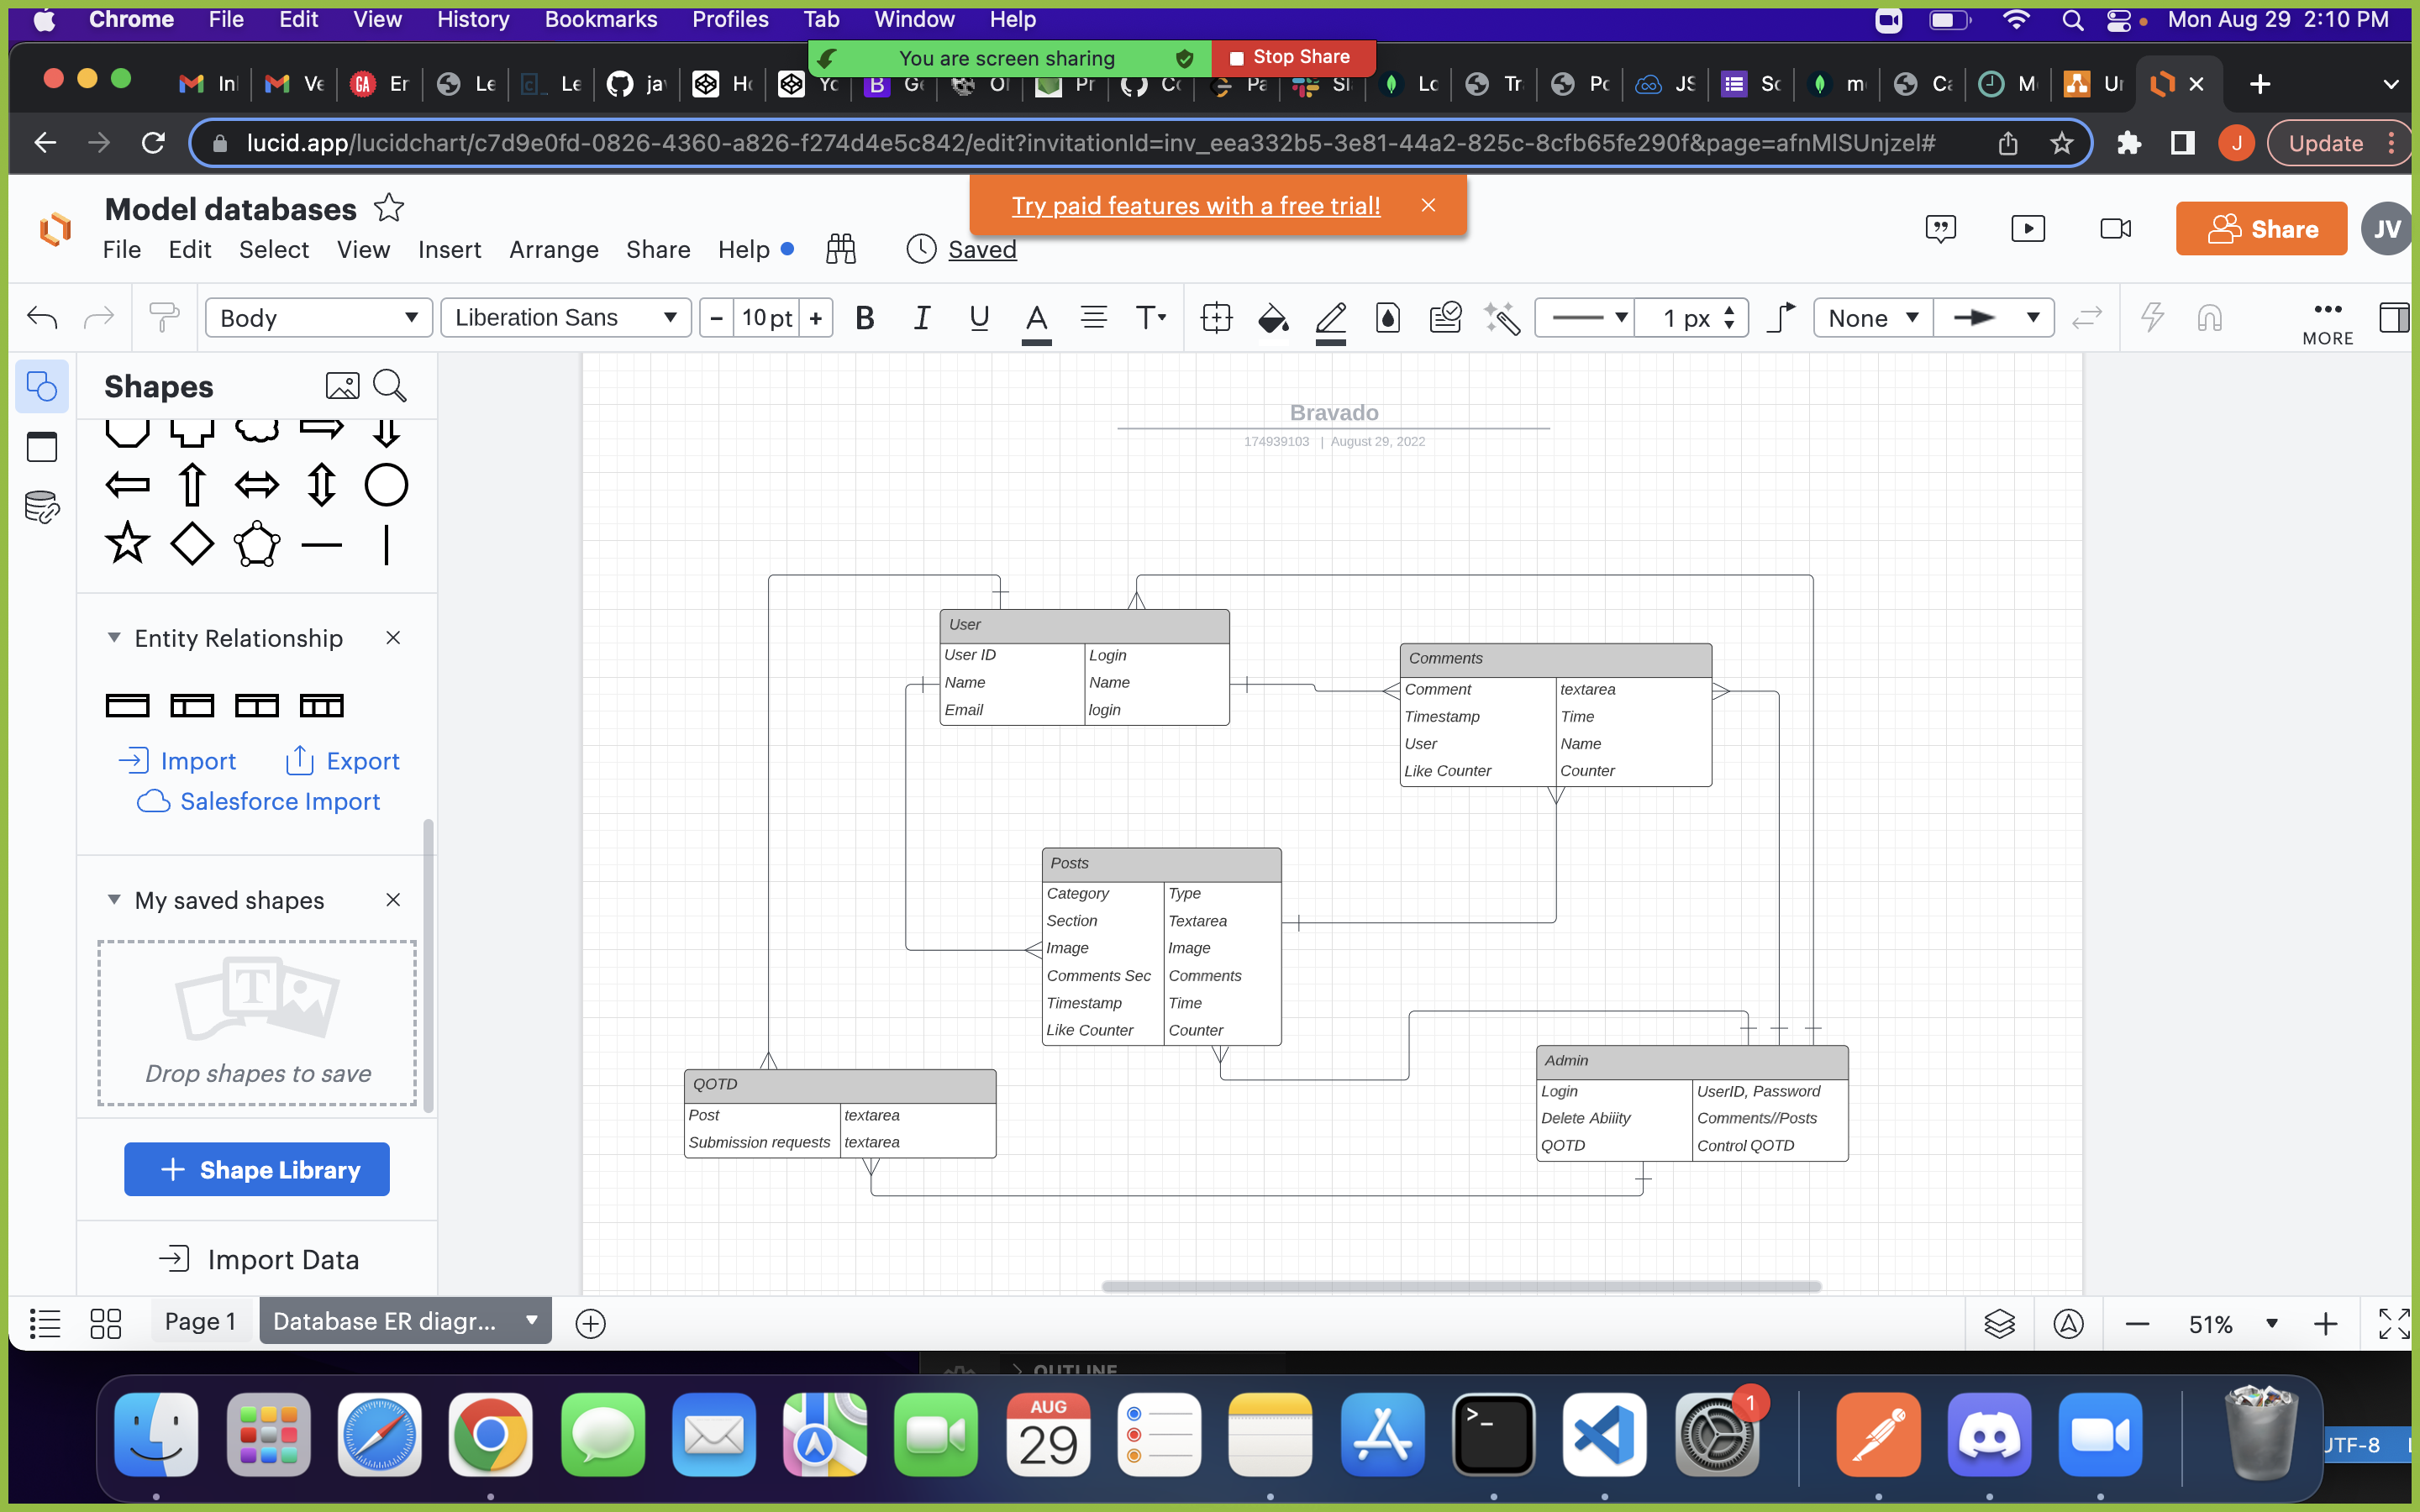Toggle Italic text formatting
The width and height of the screenshot is (2420, 1512).
tap(921, 318)
